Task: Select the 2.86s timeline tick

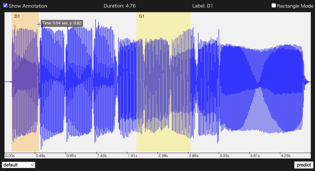Action: click(x=193, y=156)
